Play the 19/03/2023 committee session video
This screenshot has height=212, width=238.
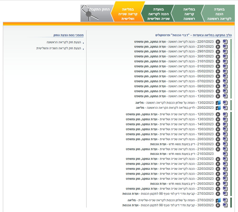pyautogui.click(x=218, y=134)
